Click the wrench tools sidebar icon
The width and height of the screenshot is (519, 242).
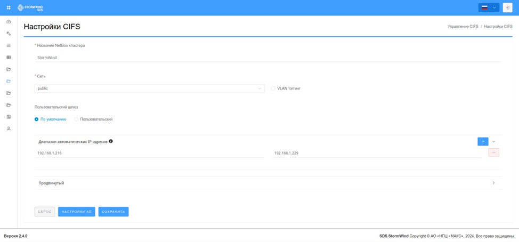coord(9,34)
